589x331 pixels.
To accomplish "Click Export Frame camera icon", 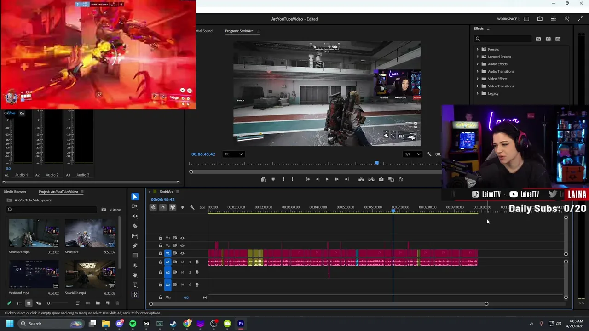I will pos(381,179).
